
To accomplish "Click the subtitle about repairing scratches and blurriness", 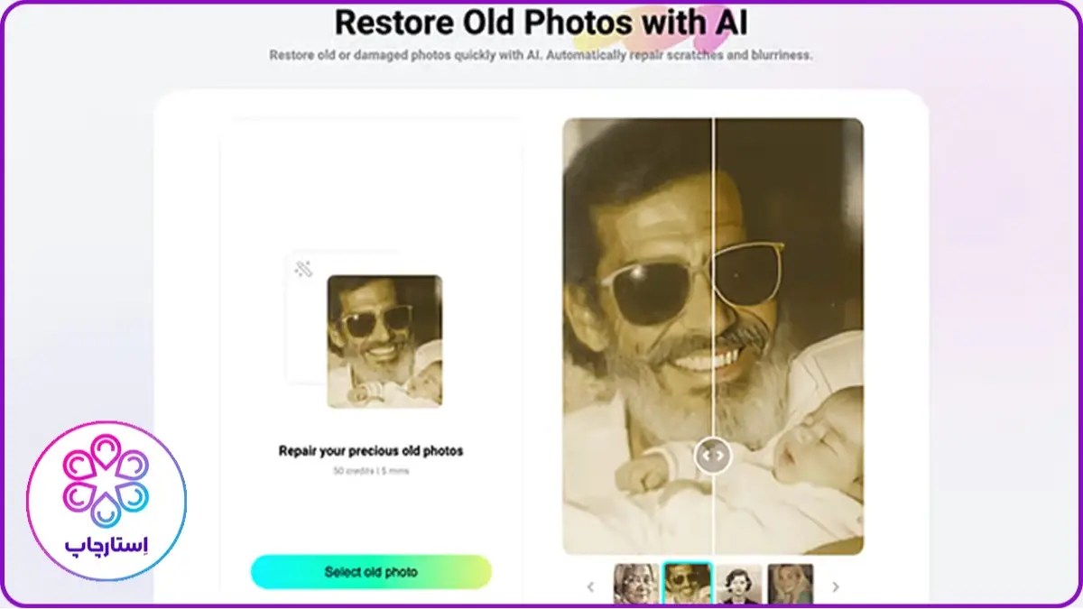I will [541, 55].
